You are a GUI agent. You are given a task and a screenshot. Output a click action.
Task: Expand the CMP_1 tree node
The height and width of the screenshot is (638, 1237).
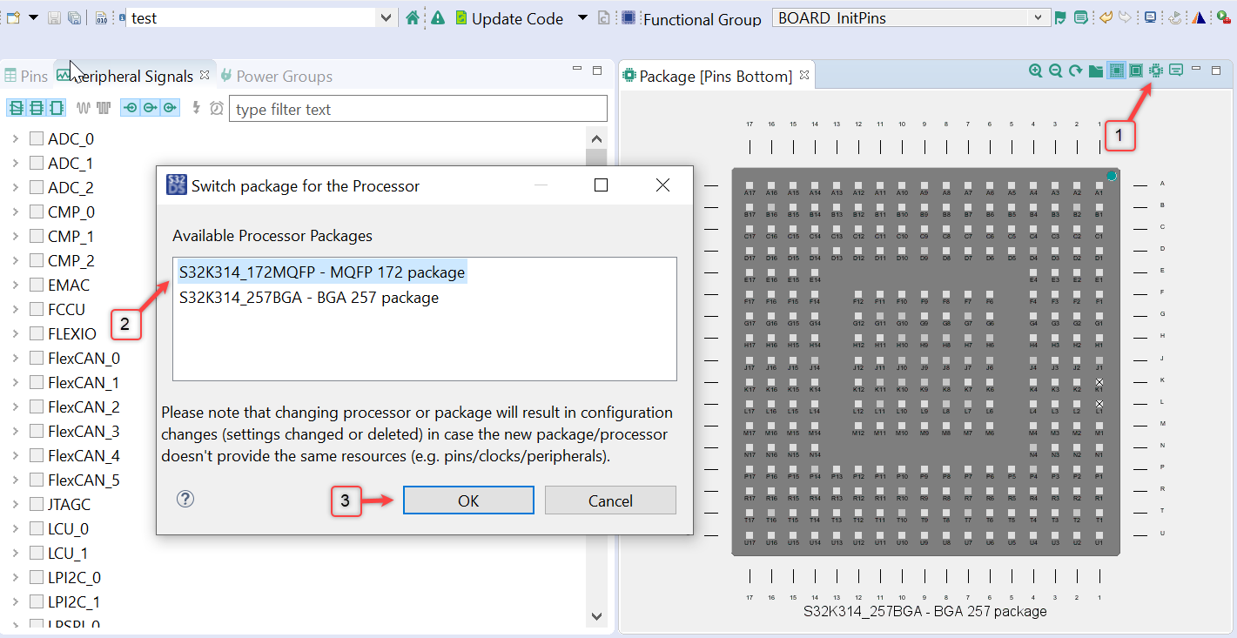(x=15, y=236)
